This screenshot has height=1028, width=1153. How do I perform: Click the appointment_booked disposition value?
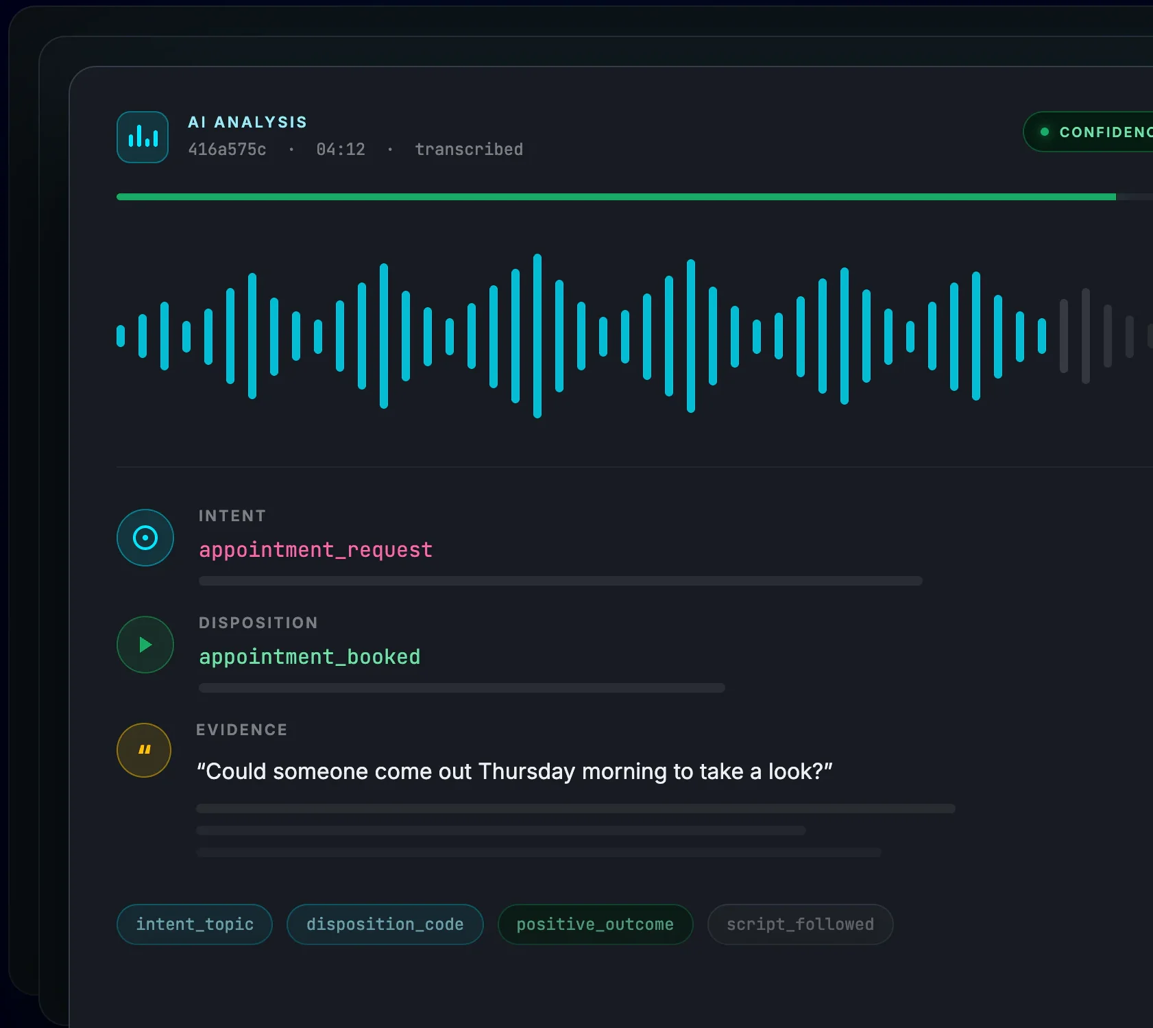(310, 657)
